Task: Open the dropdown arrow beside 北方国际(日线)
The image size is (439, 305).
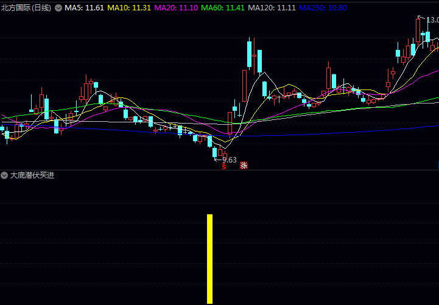Action: point(58,8)
